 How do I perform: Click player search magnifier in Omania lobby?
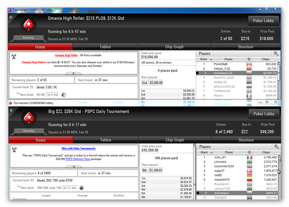click(x=276, y=53)
